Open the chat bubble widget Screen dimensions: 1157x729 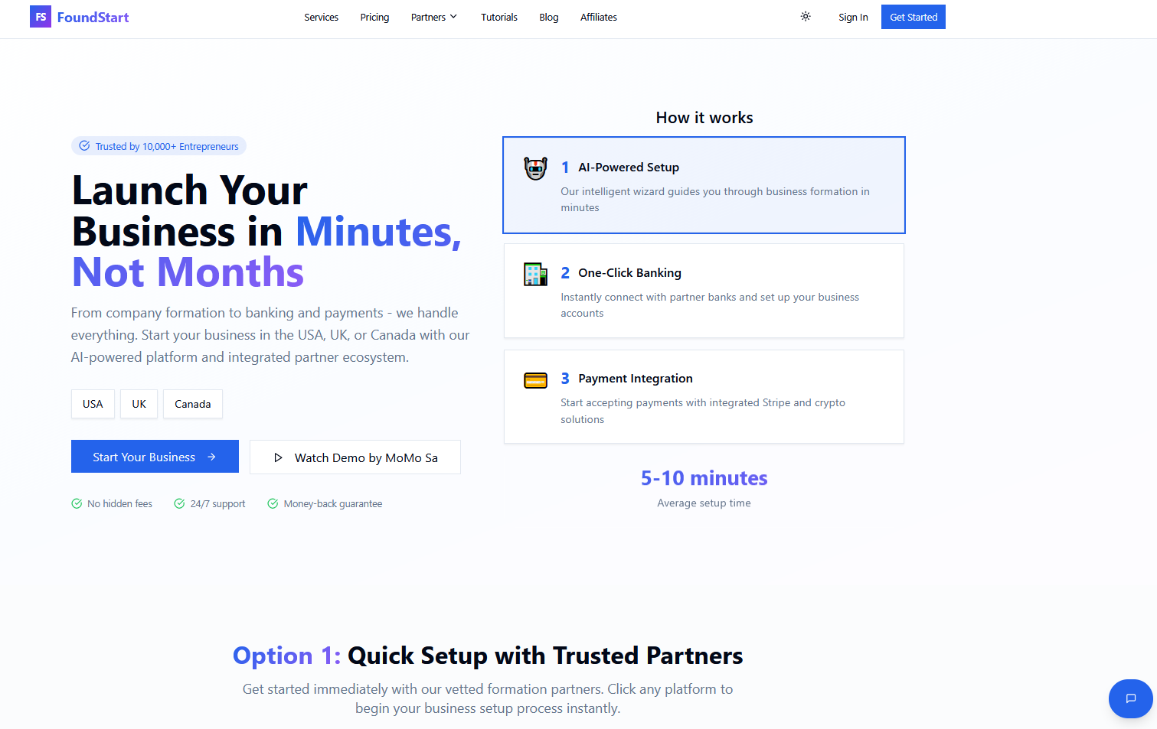[x=1131, y=698]
